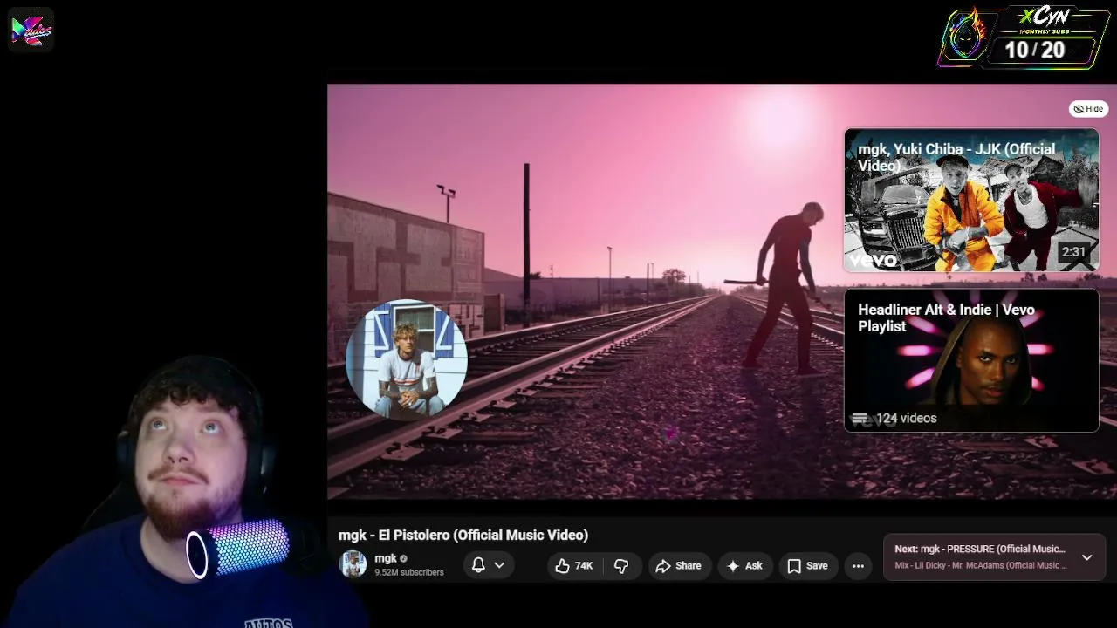Play next video mgk - PRESSURE
The image size is (1117, 628).
click(x=980, y=549)
